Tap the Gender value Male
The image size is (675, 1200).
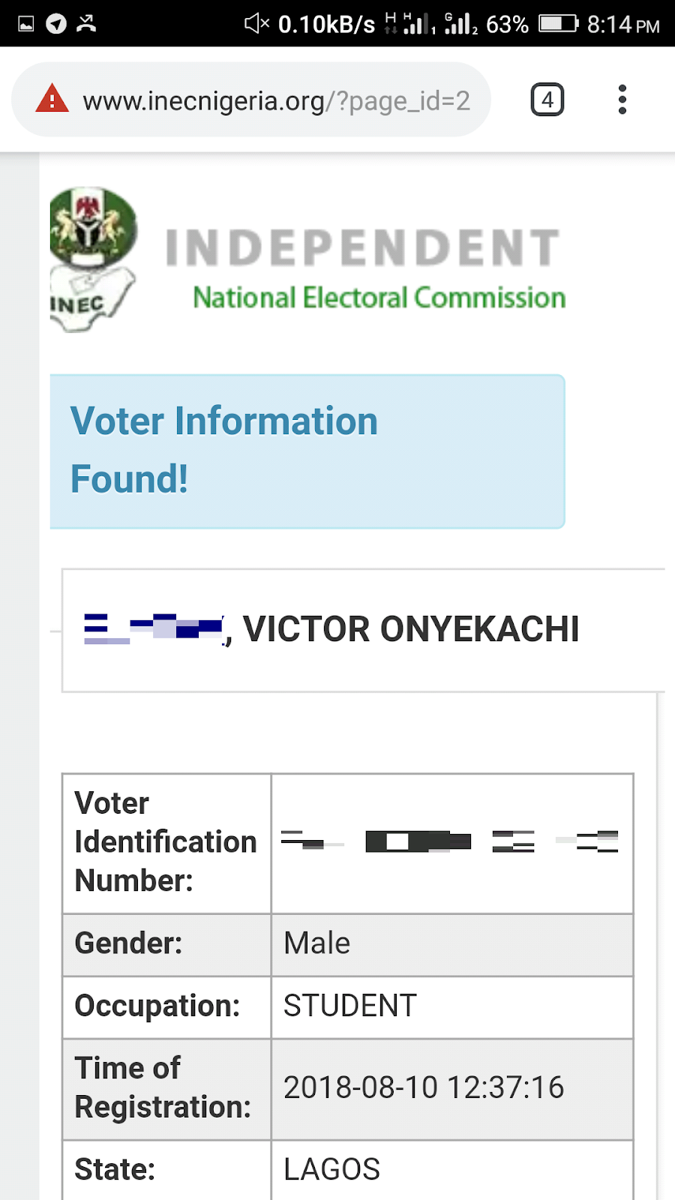[316, 943]
